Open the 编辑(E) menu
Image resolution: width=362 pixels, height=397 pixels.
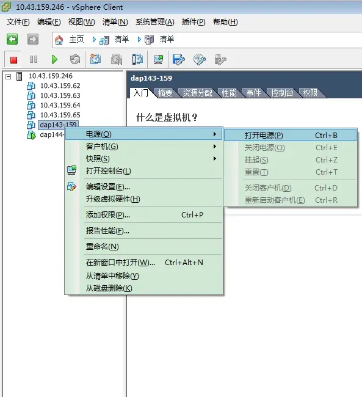click(x=49, y=22)
